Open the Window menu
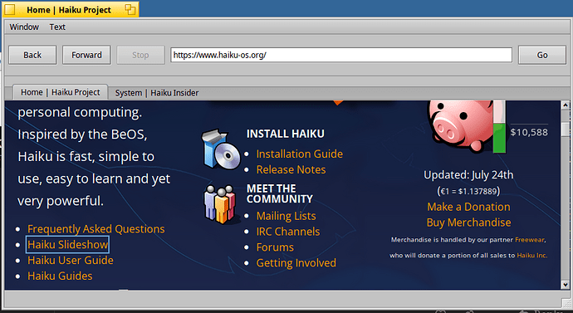The height and width of the screenshot is (313, 573). [24, 27]
